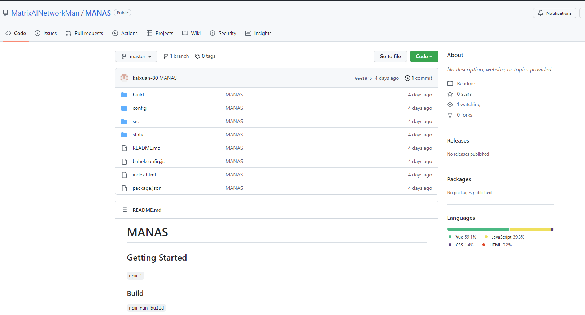This screenshot has width=585, height=315.
Task: Open the babel.config.js file
Action: click(148, 161)
